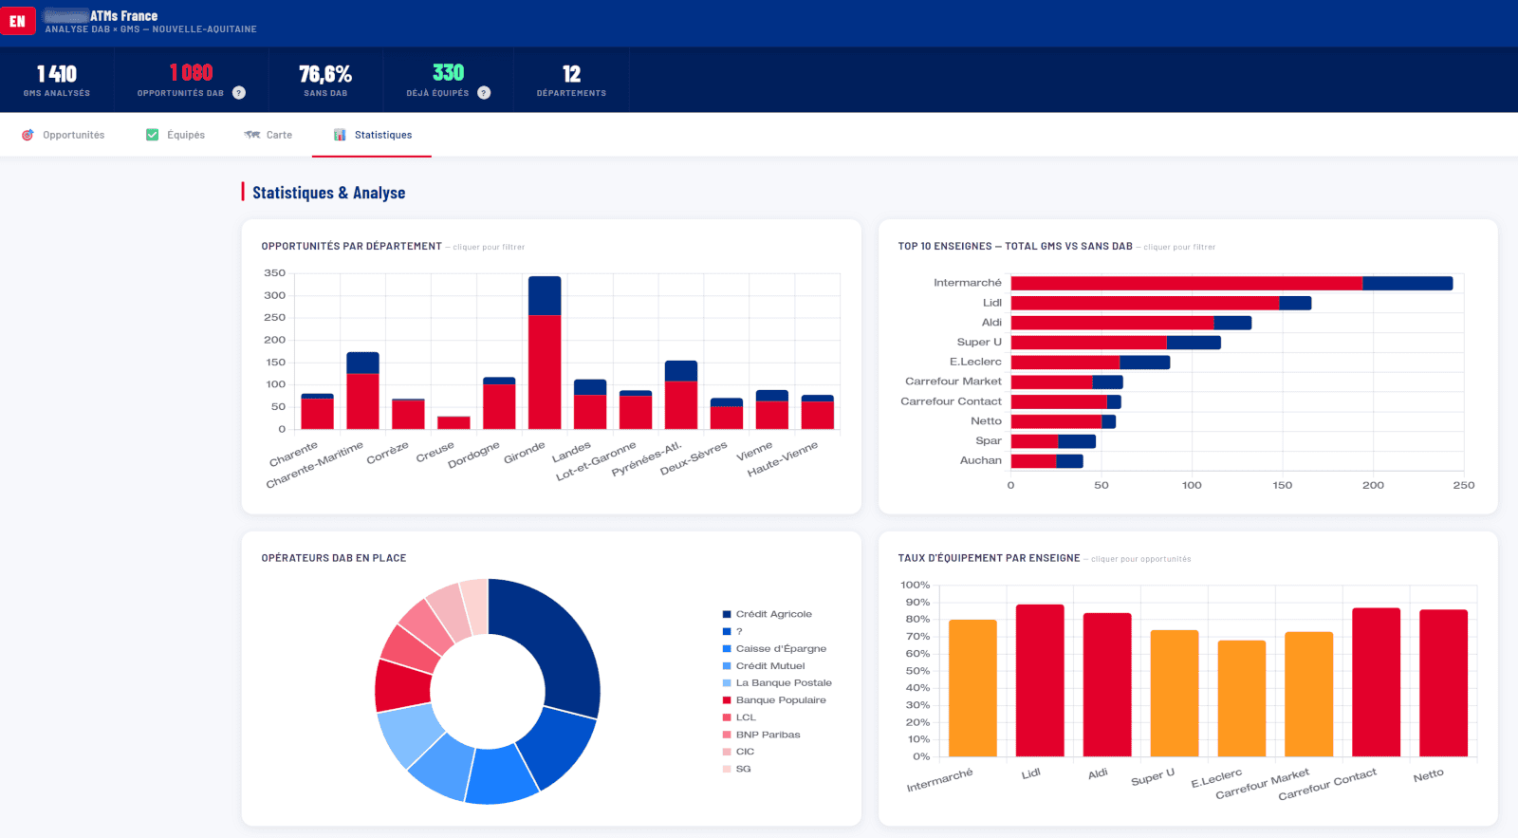Toggle La Banque Postale legend entry

(x=777, y=683)
